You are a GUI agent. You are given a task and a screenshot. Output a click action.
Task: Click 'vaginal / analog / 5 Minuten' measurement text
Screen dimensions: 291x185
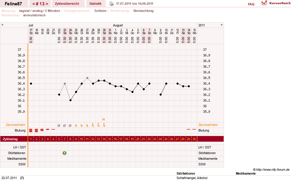pyautogui.click(x=39, y=11)
